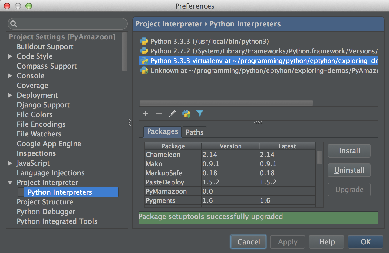Select the Pygments package row
The image size is (389, 253).
tap(173, 200)
